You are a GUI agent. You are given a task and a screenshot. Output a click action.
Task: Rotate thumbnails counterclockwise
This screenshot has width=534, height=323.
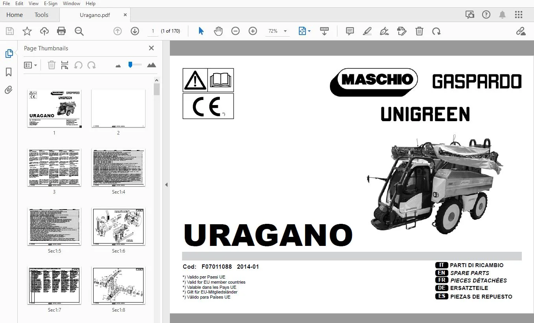(x=78, y=65)
